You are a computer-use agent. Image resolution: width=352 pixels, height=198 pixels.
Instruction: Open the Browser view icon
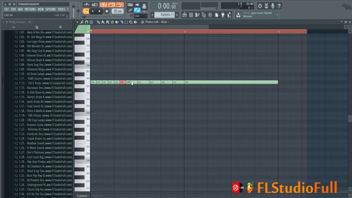coord(204,15)
